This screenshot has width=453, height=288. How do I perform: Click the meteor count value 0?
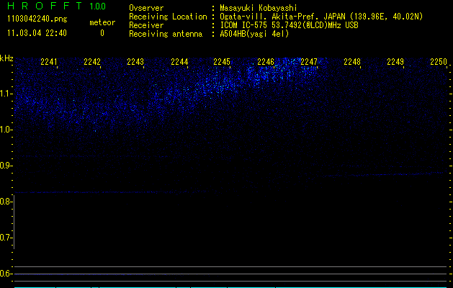[102, 33]
